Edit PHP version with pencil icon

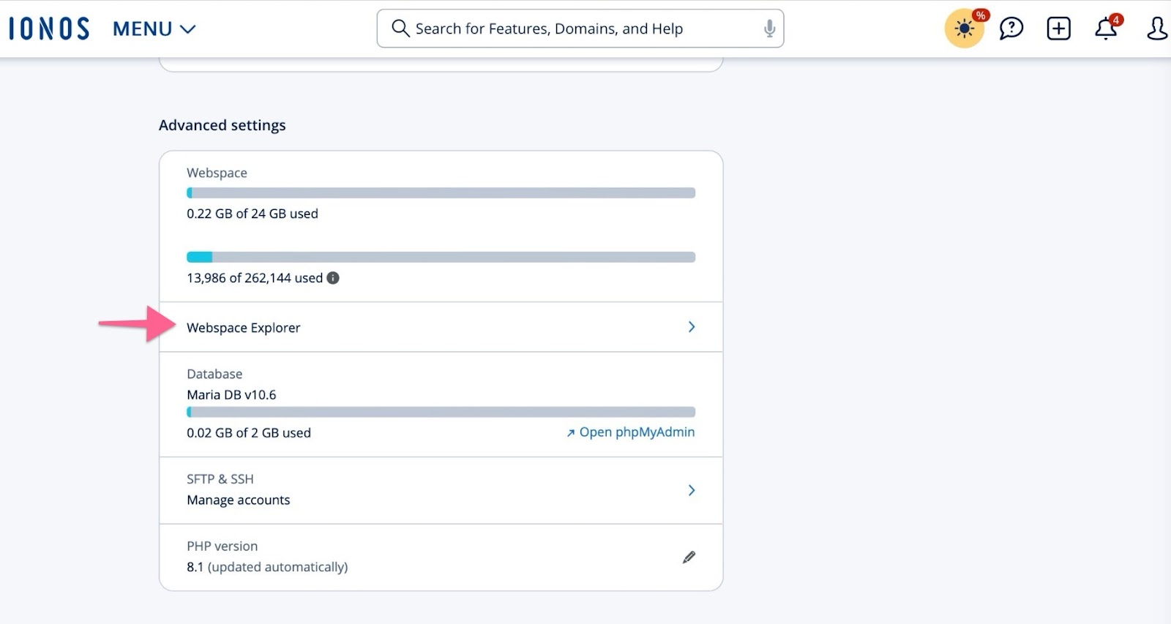(689, 557)
